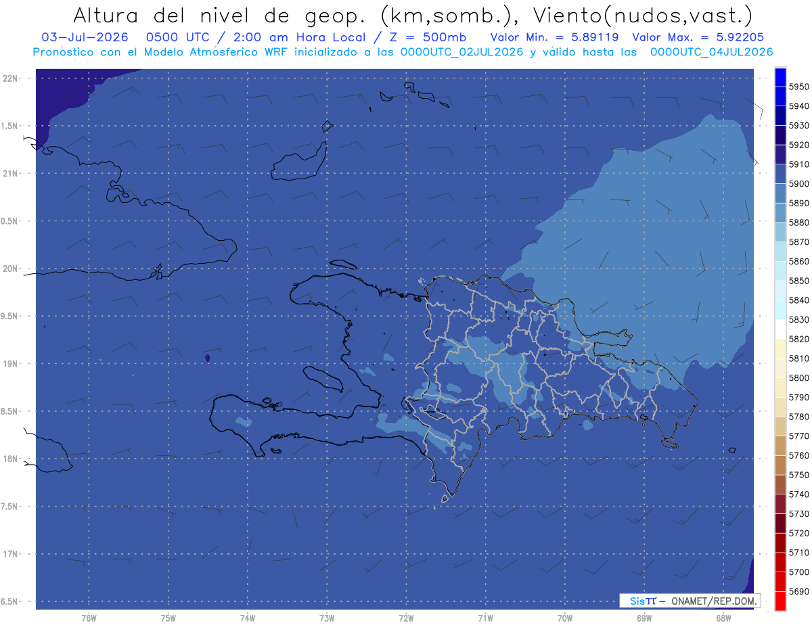Click the latitude label '19N'

[10, 363]
